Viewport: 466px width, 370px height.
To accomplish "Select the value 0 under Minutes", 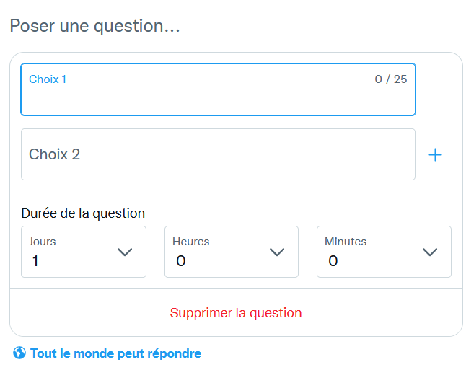I will 333,262.
